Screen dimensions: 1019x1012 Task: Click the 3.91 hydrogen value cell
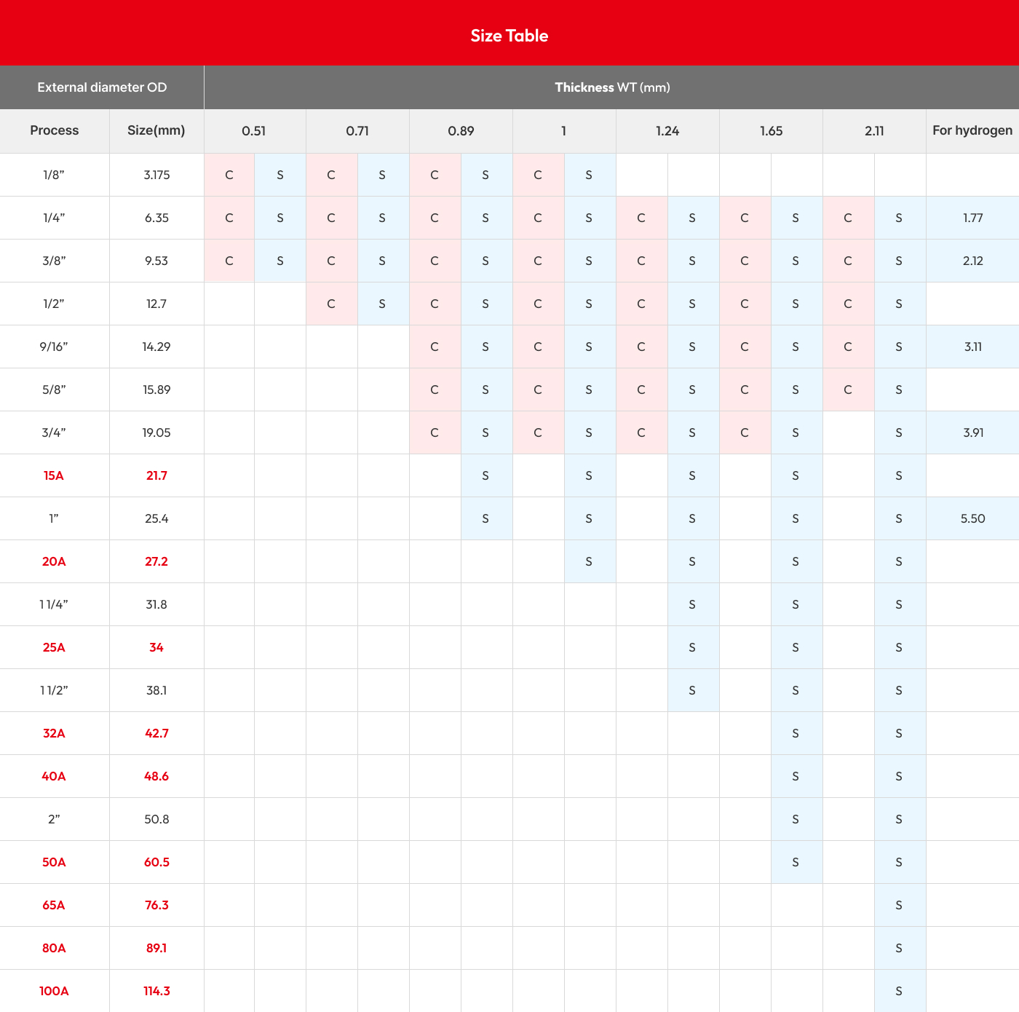click(972, 432)
